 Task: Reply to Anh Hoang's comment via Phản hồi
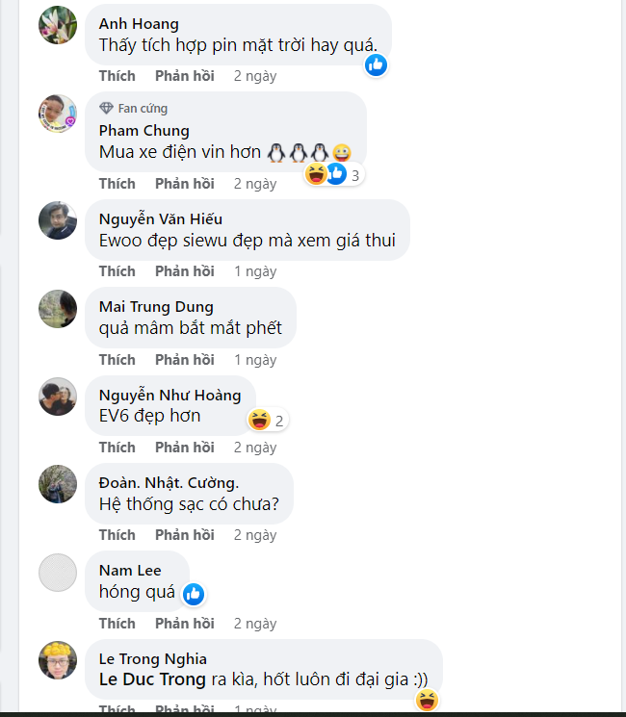point(185,75)
